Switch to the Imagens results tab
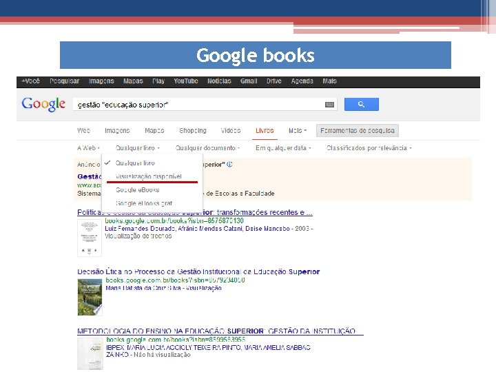496x372 pixels. pos(117,130)
